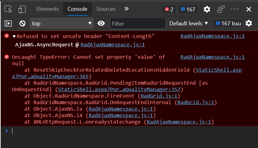Open DevTools settings gear in top bar
The height and width of the screenshot is (148, 258).
207,9
